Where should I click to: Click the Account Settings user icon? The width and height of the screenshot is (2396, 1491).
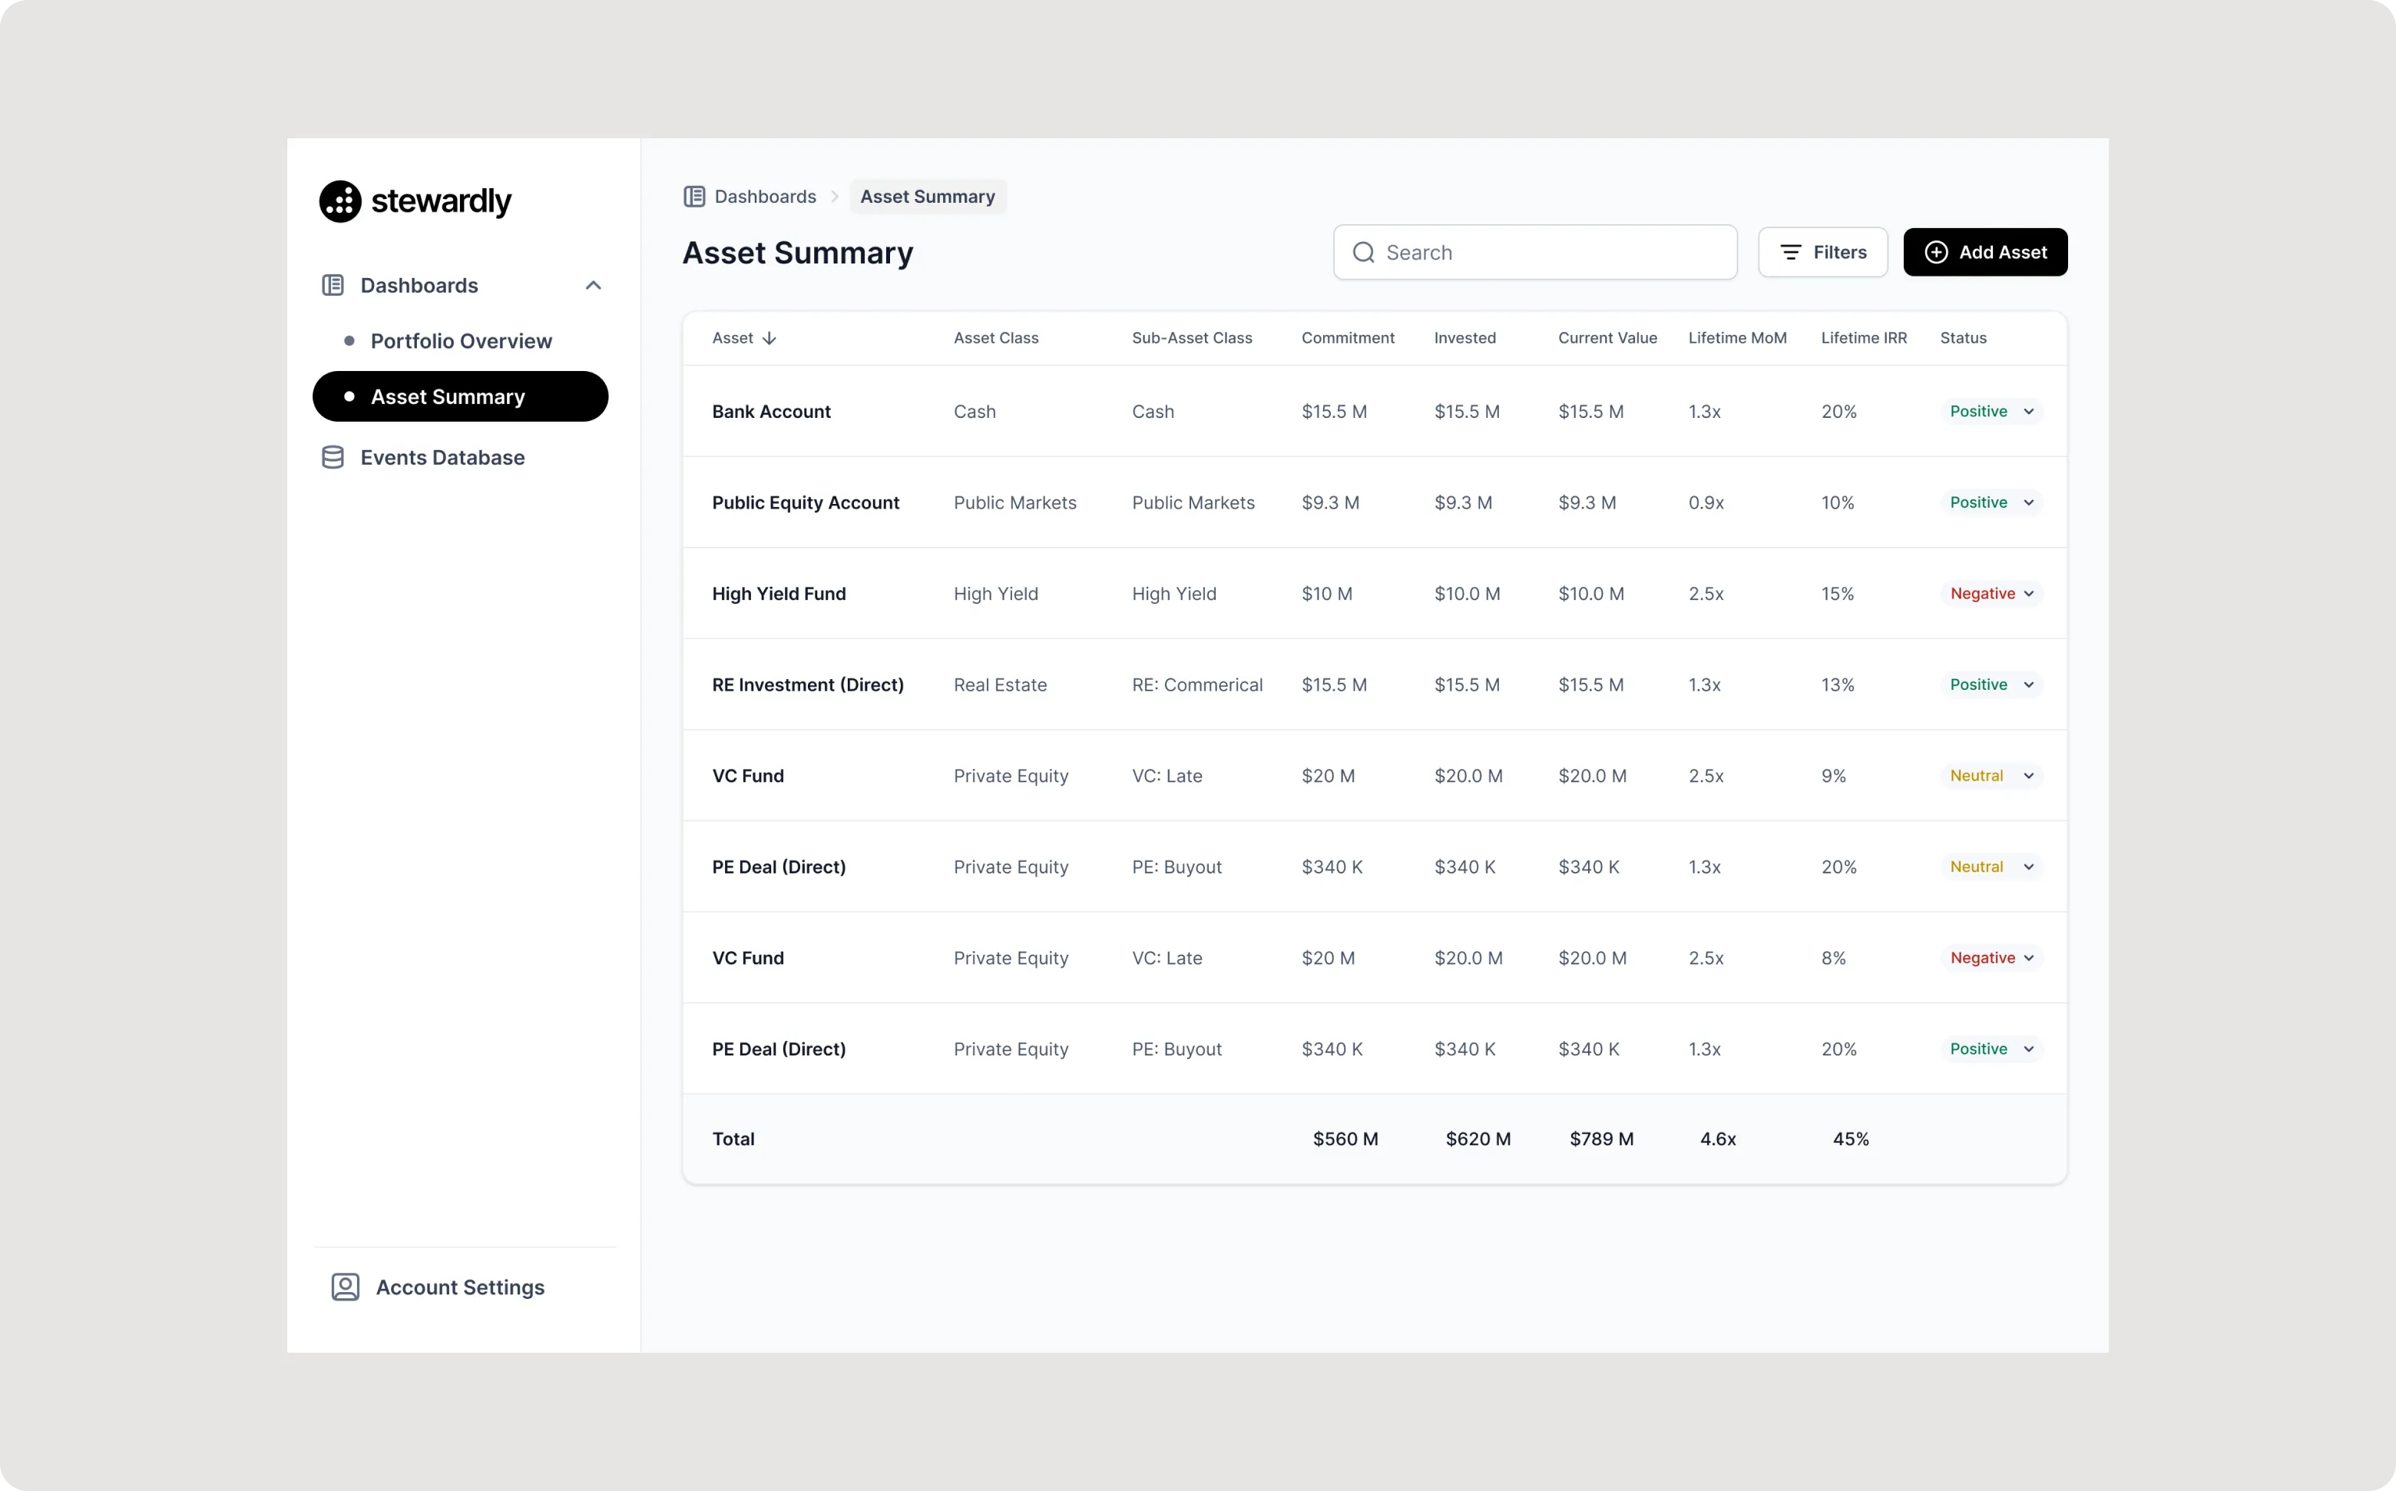pos(345,1287)
